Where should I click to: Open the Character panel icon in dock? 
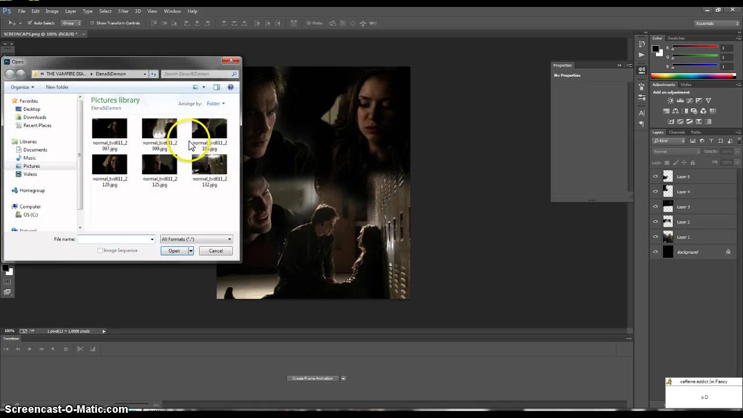pyautogui.click(x=641, y=113)
